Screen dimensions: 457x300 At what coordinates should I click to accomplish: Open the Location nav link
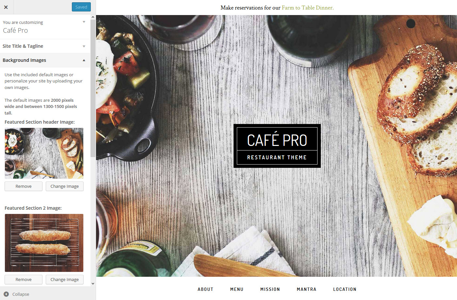[345, 289]
